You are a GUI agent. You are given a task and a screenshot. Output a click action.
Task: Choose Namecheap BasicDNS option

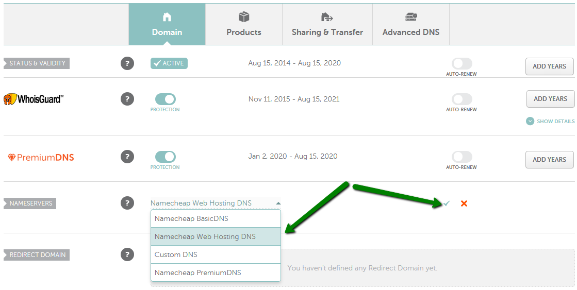(216, 219)
